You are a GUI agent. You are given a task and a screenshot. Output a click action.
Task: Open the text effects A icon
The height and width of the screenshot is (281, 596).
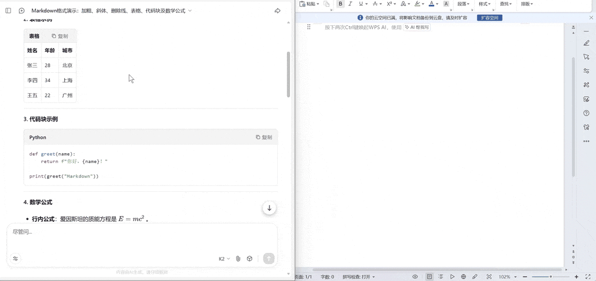click(403, 4)
